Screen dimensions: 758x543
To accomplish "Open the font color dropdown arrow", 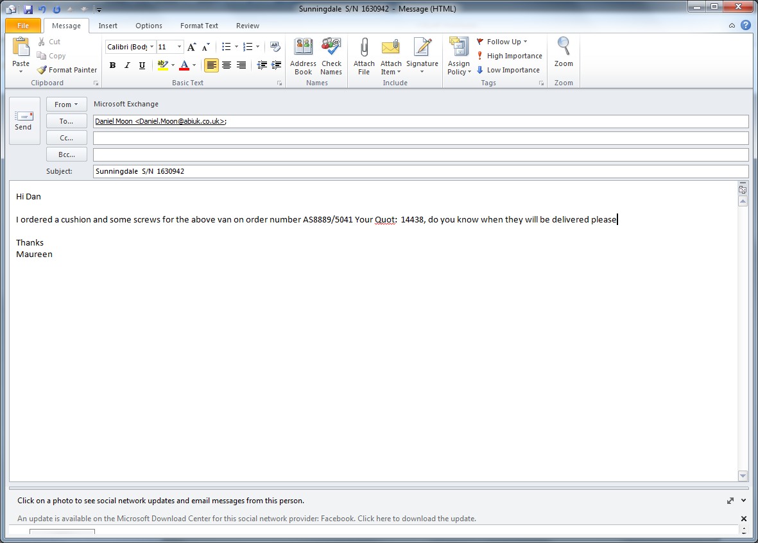I will coord(194,65).
